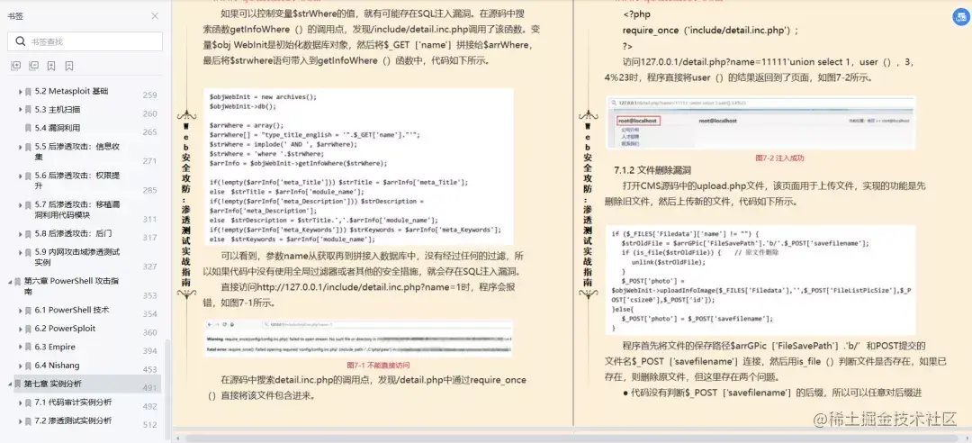This screenshot has height=443, width=972.
Task: Click the upload.php code block on right page
Action: (760, 279)
